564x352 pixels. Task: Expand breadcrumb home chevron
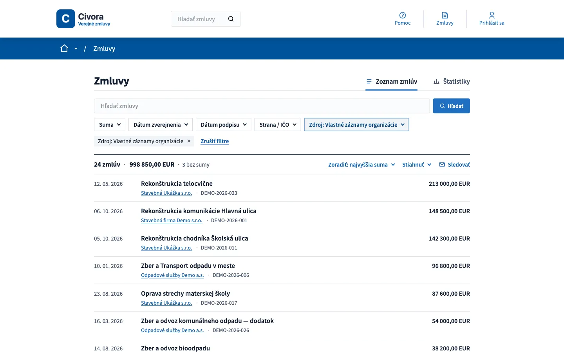[x=76, y=48]
